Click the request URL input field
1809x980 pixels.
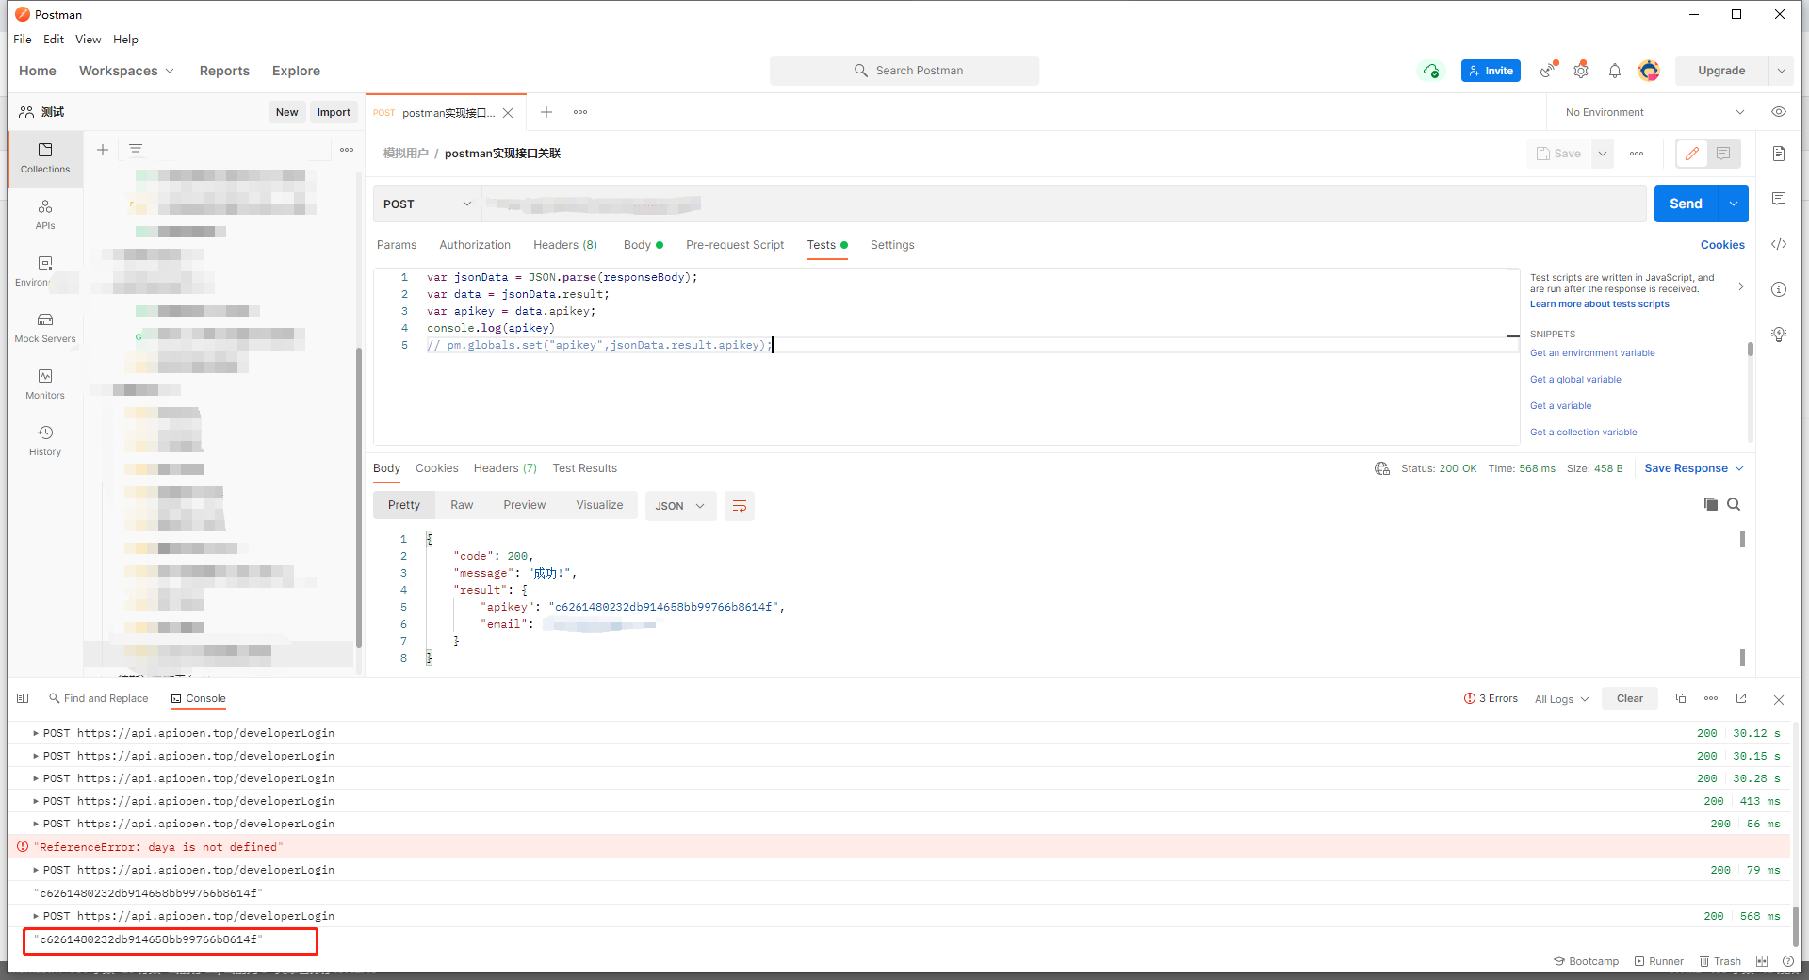[x=1063, y=204]
